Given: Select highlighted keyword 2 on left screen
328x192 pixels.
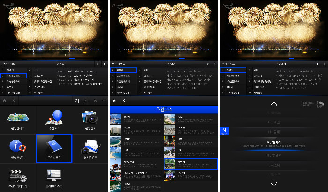Looking at the screenshot, I should pyautogui.click(x=14, y=76).
